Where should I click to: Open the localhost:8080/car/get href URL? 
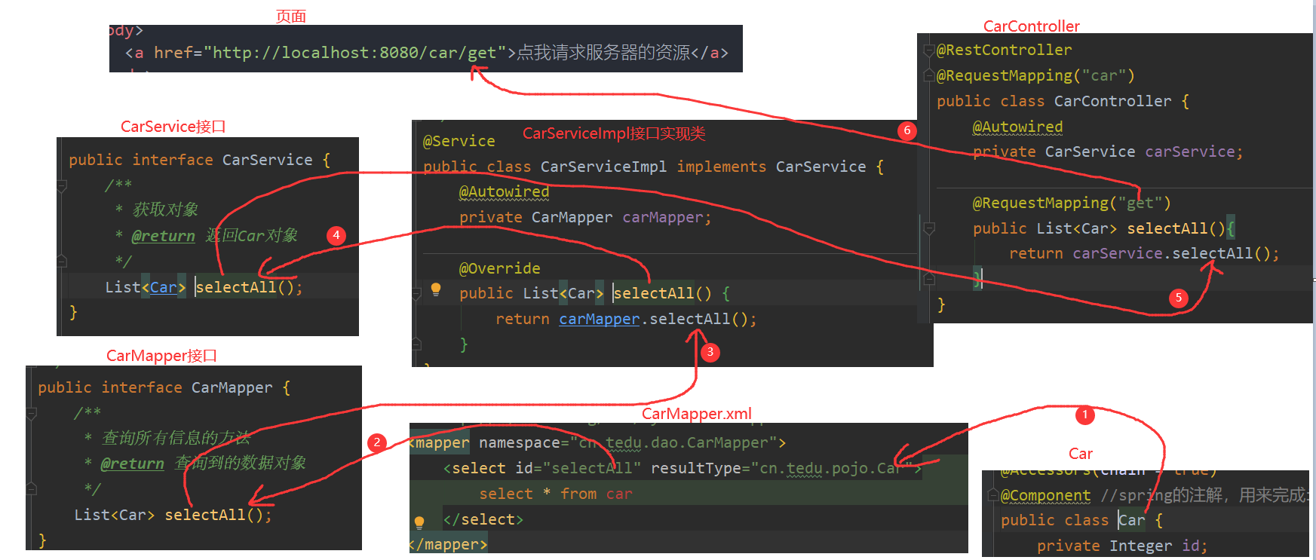(x=354, y=53)
